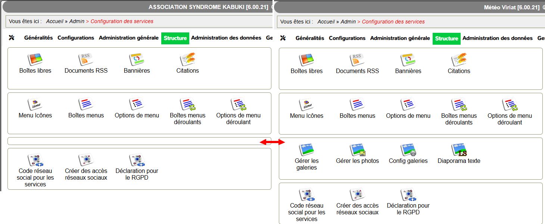This screenshot has width=545, height=224.
Task: Select Bannières icon in the Kabuki panel
Action: (137, 60)
